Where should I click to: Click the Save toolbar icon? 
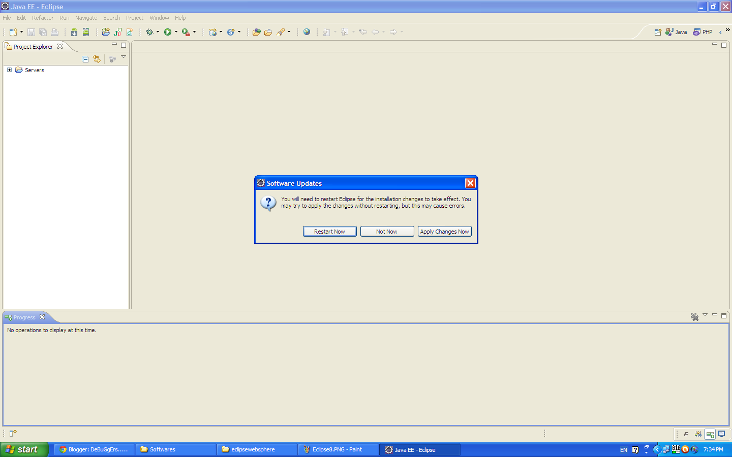(31, 32)
